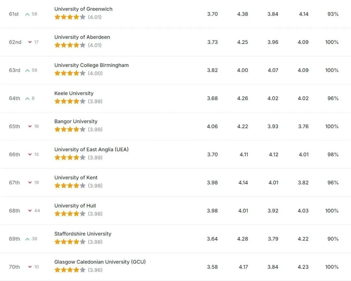
Task: Click the (3.99) rating for Keele University
Action: pos(95,101)
